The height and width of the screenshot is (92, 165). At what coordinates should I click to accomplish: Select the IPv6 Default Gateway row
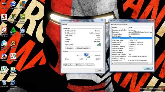pos(132,59)
